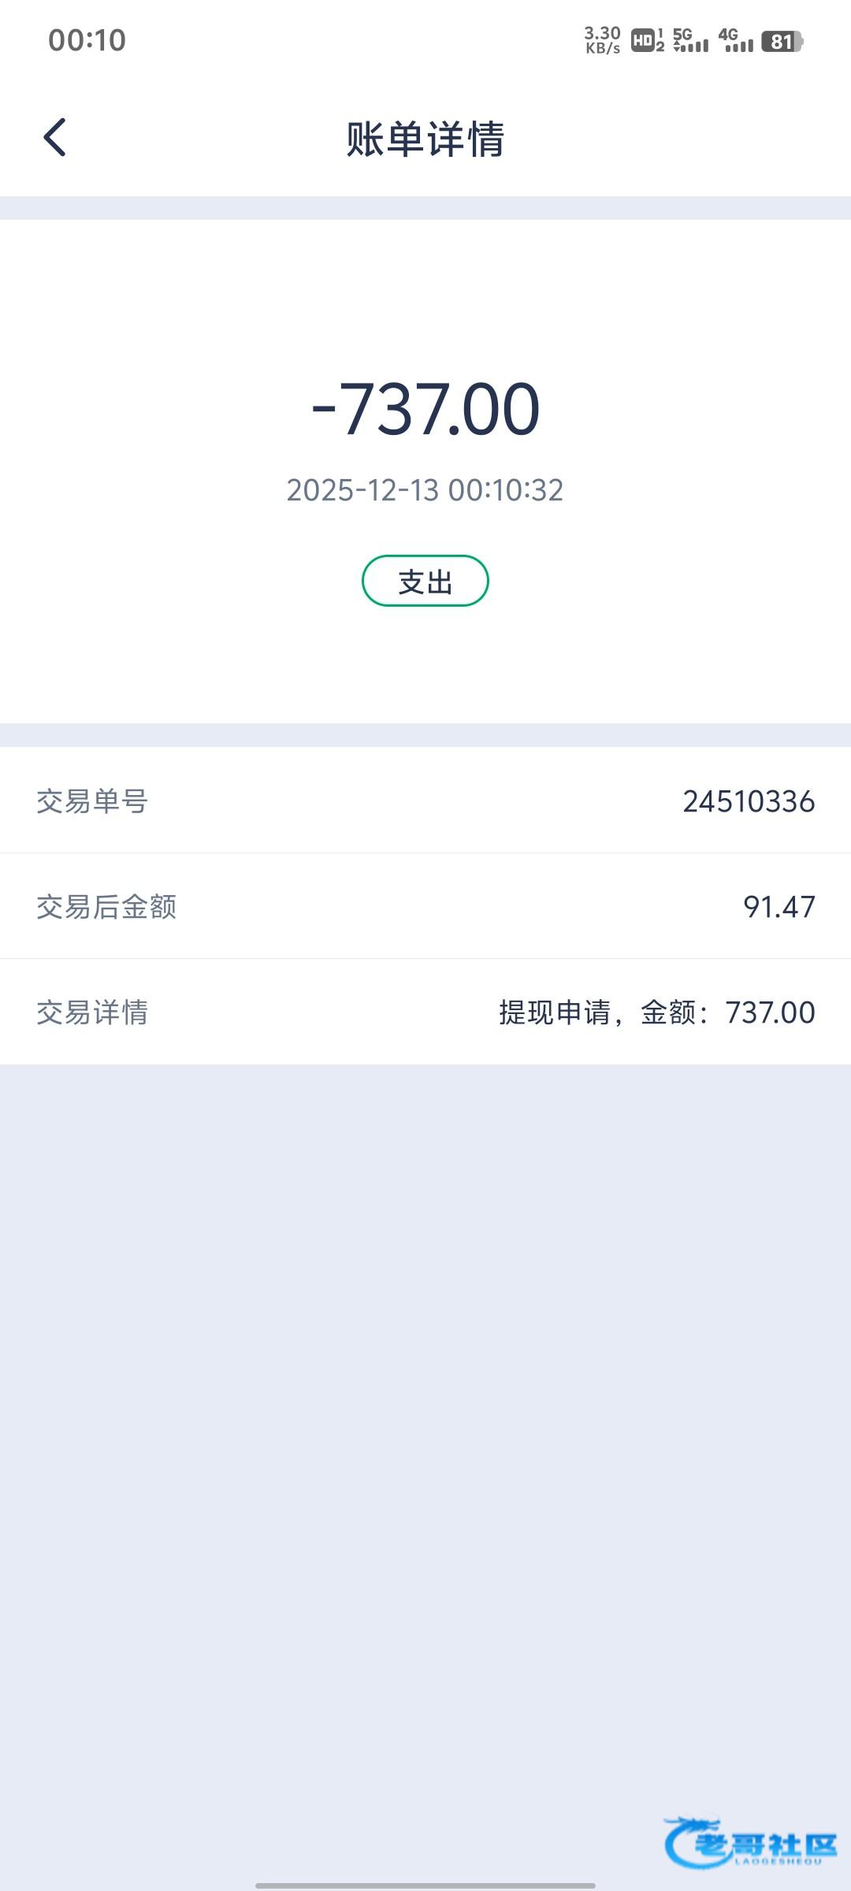Select the 交易详情 row label
This screenshot has height=1891, width=851.
pyautogui.click(x=92, y=1012)
